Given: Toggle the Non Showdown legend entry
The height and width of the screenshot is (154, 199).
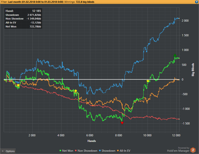Looking at the screenshot, I should pos(86,151).
